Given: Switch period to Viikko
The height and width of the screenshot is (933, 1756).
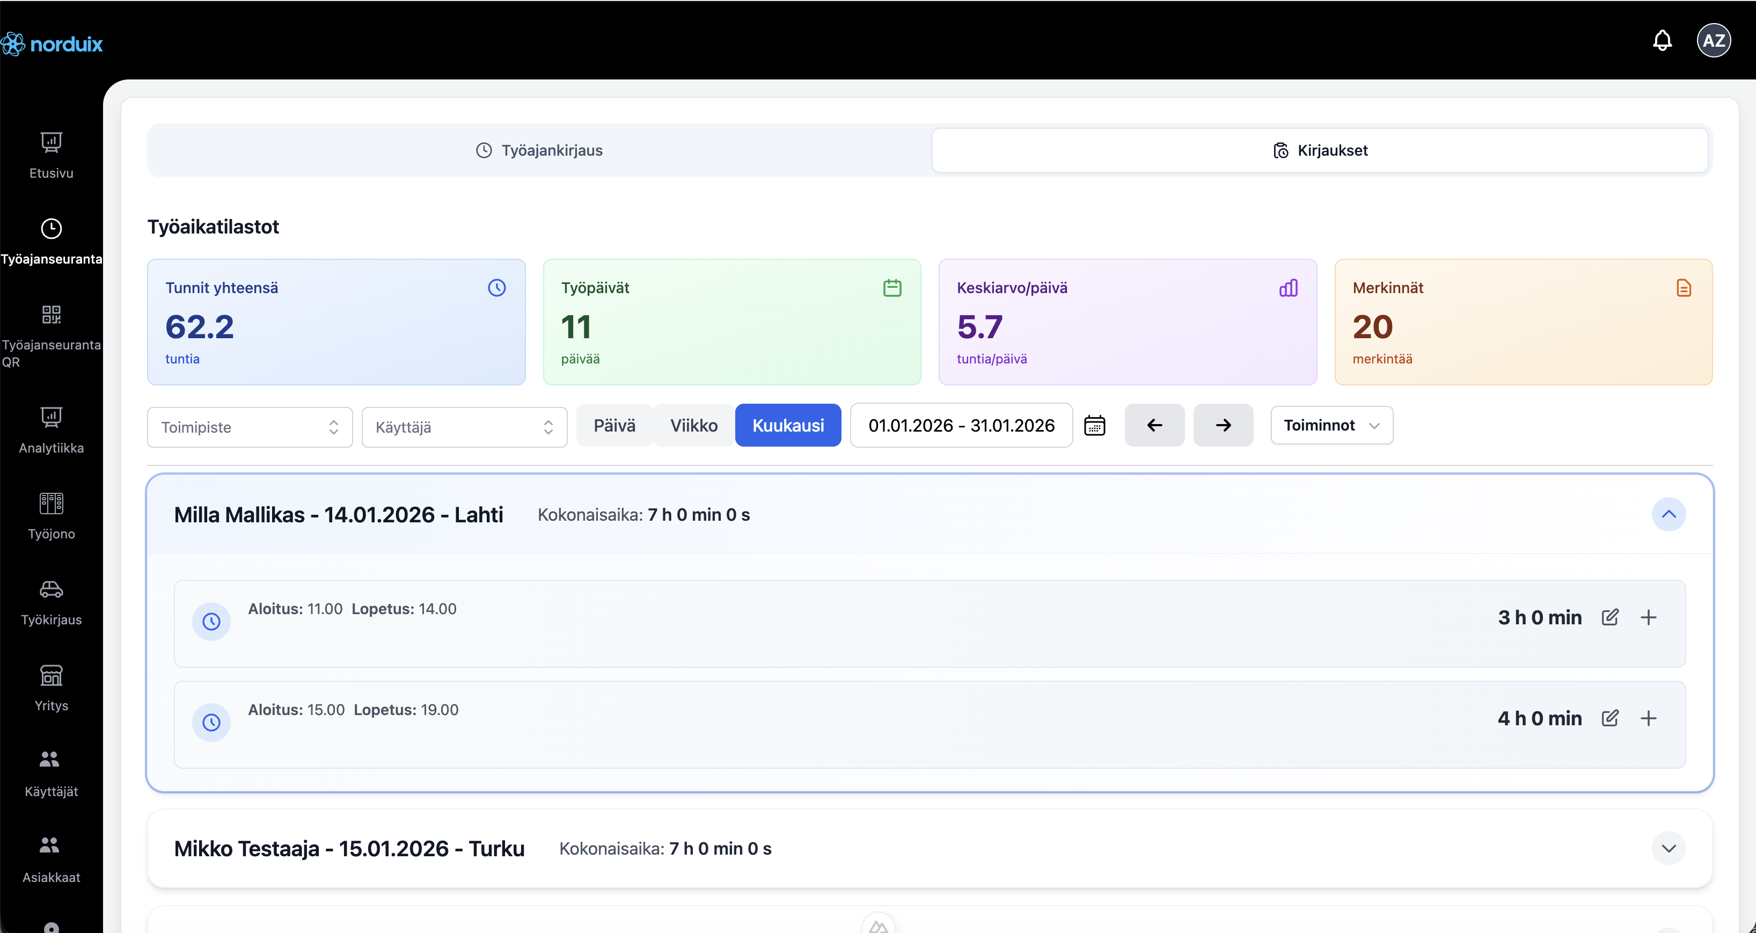Looking at the screenshot, I should (x=693, y=426).
